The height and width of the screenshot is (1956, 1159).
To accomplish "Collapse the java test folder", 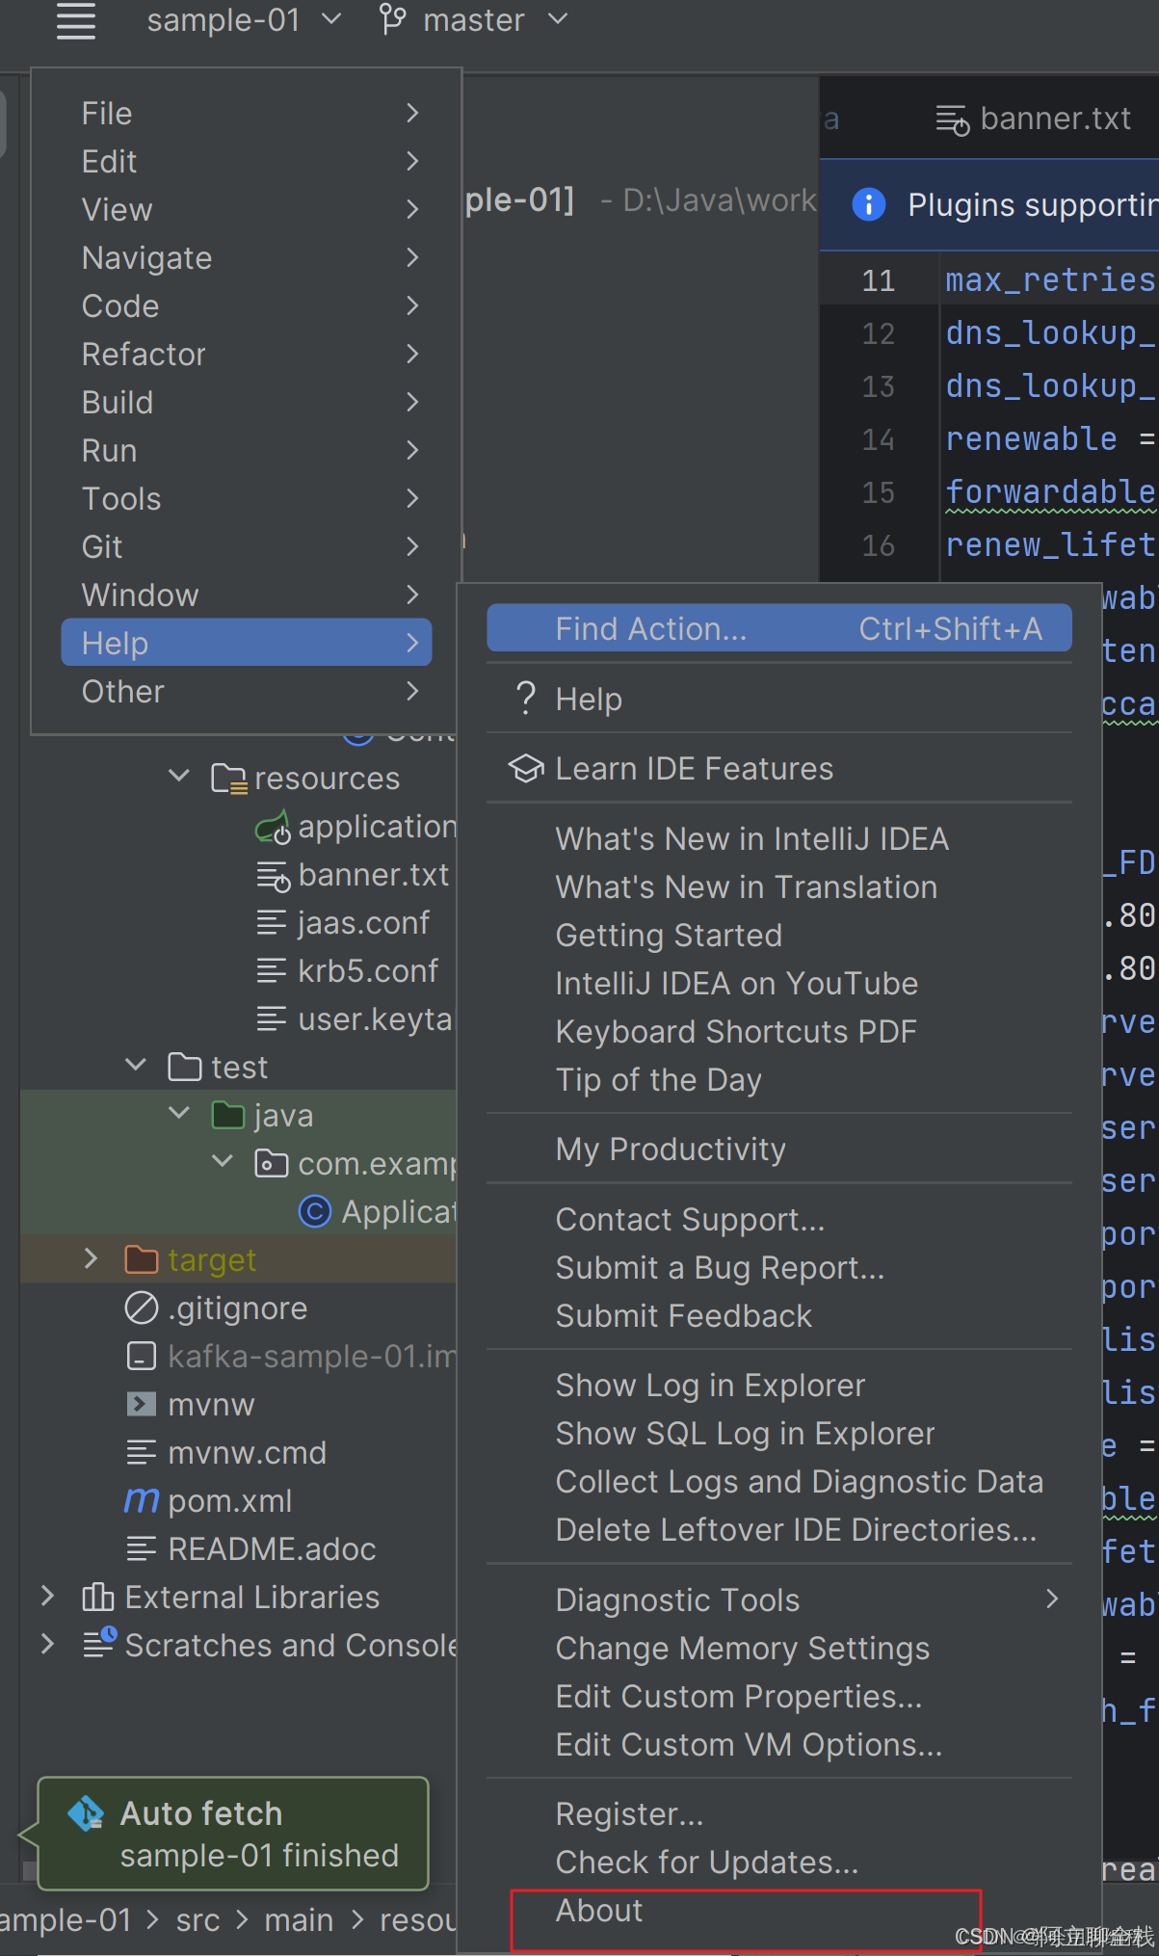I will tap(179, 1113).
